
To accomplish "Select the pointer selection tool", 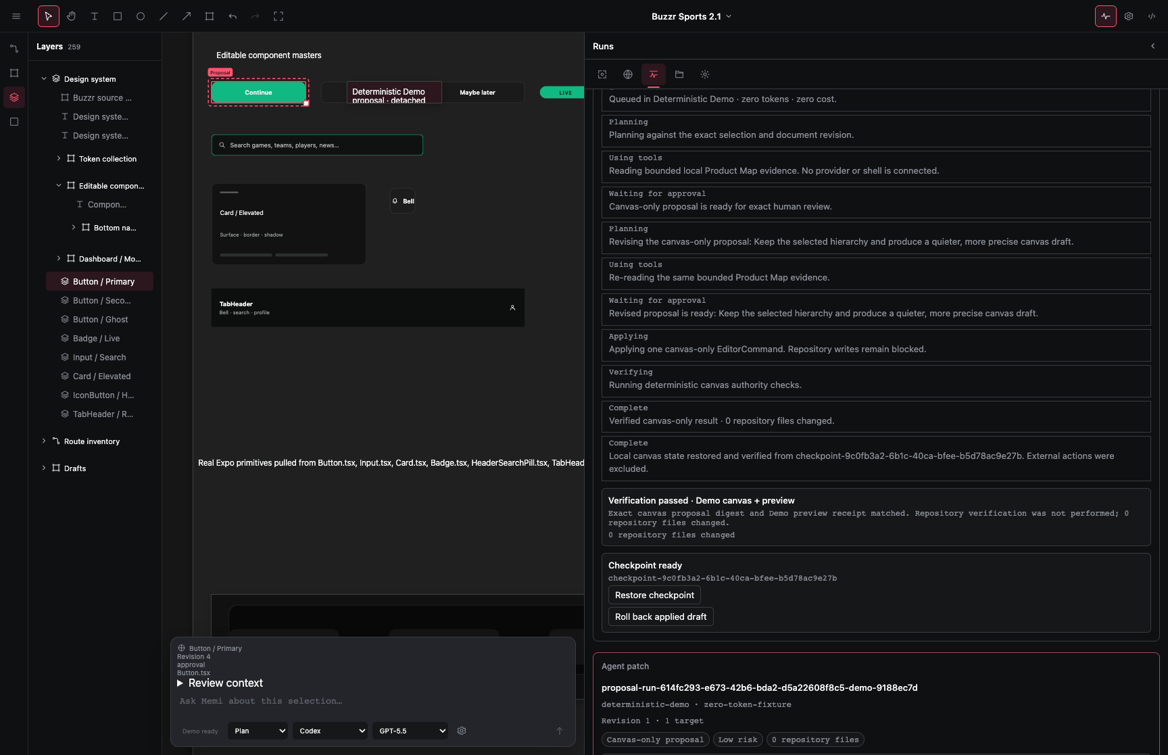I will (x=49, y=16).
